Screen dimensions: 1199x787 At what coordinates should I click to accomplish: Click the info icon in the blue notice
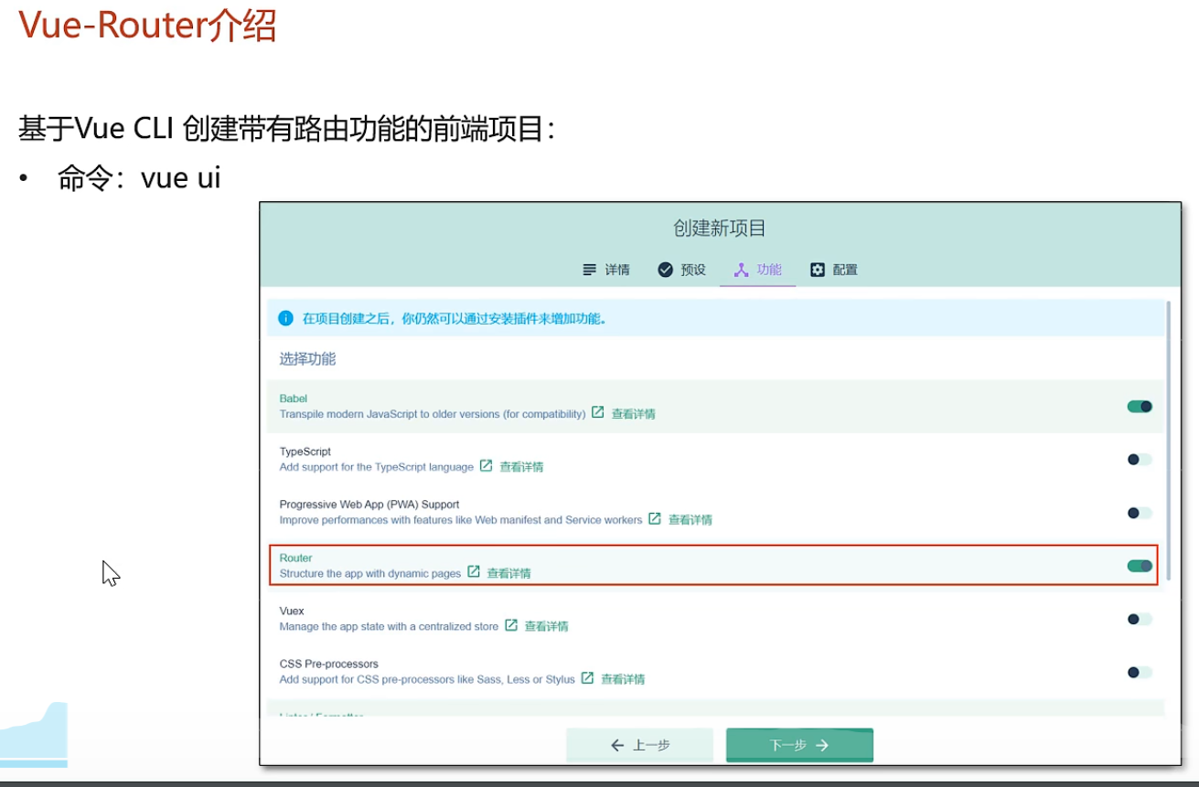[286, 318]
